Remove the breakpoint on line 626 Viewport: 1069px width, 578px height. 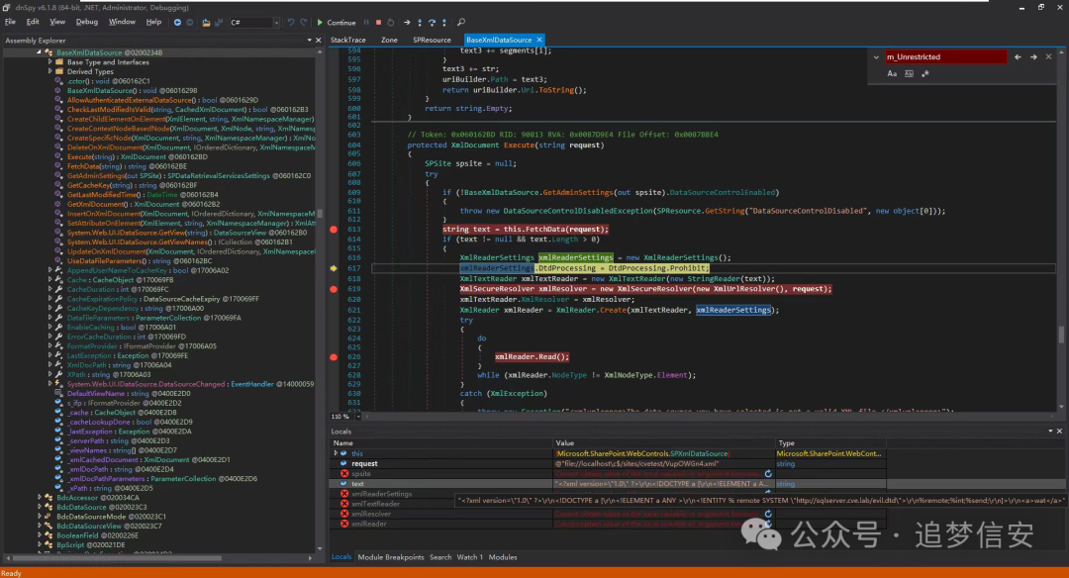tap(334, 357)
